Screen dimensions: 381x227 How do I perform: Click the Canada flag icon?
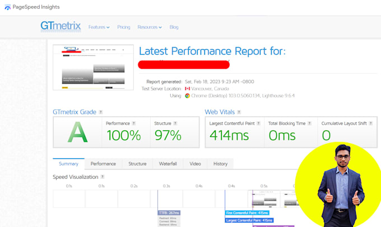187,89
